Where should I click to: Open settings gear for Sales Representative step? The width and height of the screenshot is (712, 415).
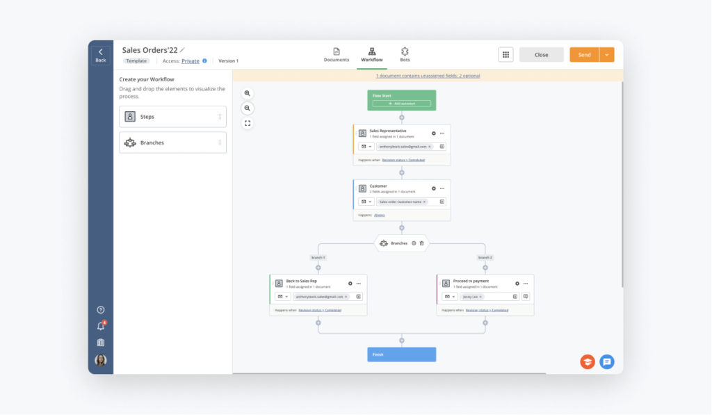coord(433,133)
